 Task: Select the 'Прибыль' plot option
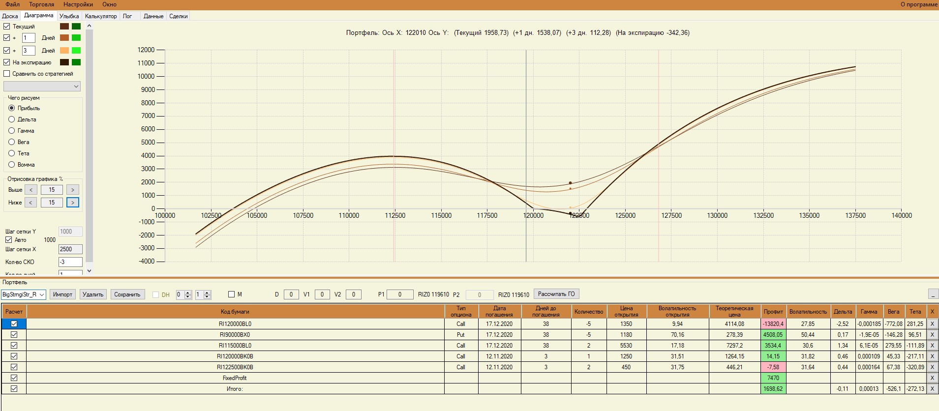click(x=12, y=108)
